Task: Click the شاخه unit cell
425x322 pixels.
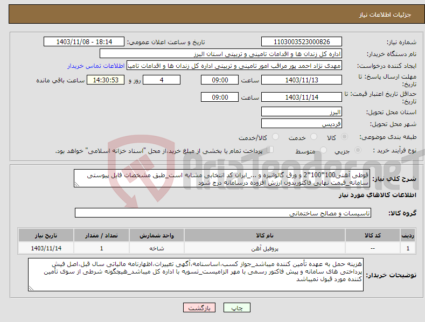Action: [157, 248]
